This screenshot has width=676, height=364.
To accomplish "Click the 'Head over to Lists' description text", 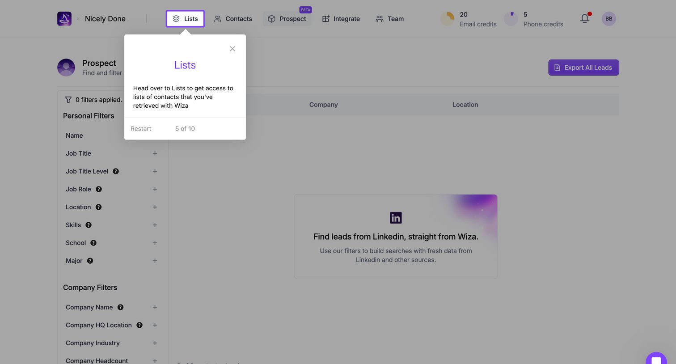I will 183,97.
